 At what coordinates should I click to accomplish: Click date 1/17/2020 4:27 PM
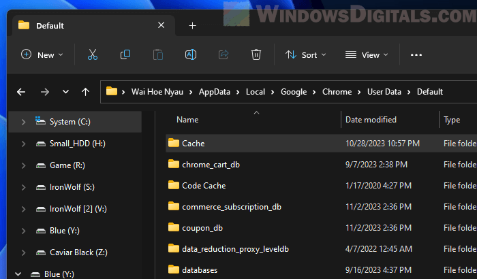point(378,186)
